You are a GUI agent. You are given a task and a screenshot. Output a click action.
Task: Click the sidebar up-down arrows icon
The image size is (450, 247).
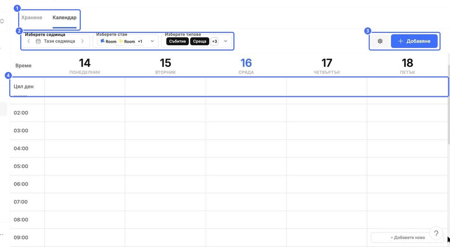[x=2, y=21]
